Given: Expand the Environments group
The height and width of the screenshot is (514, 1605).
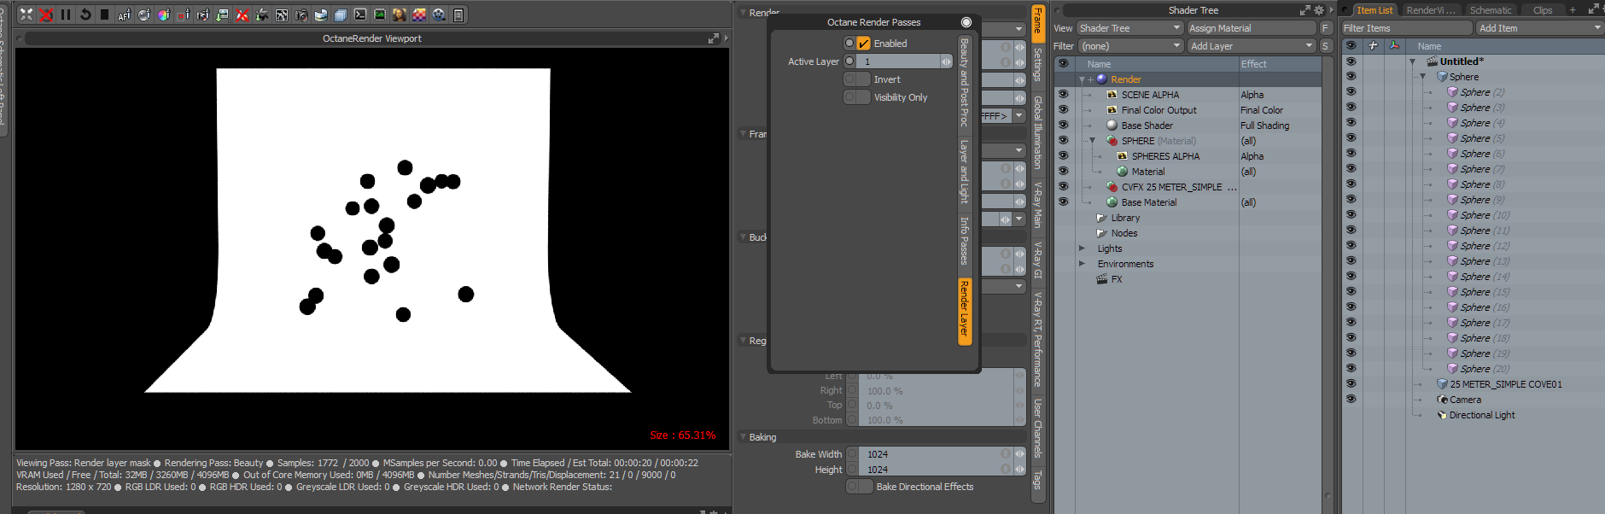Looking at the screenshot, I should click(x=1082, y=264).
